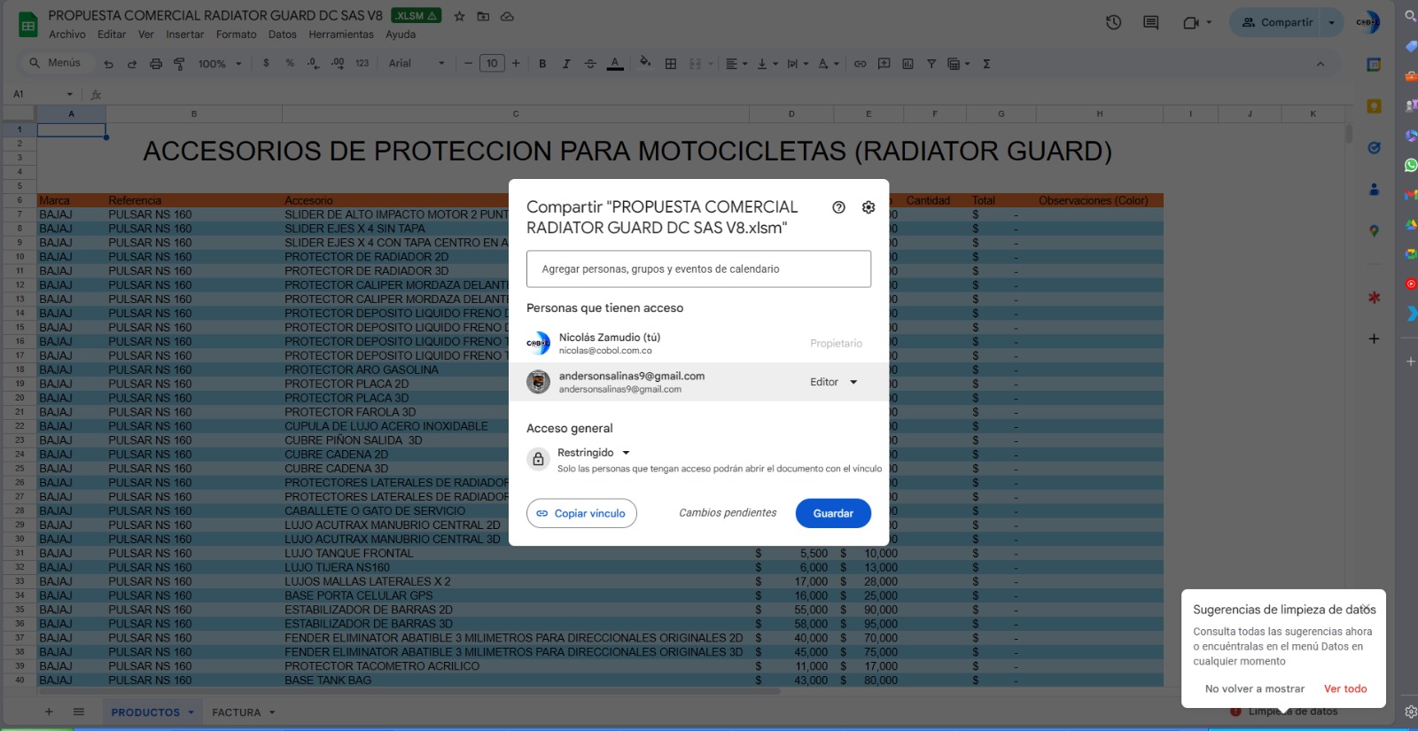Open the Datos menu
The width and height of the screenshot is (1418, 731).
tap(282, 35)
